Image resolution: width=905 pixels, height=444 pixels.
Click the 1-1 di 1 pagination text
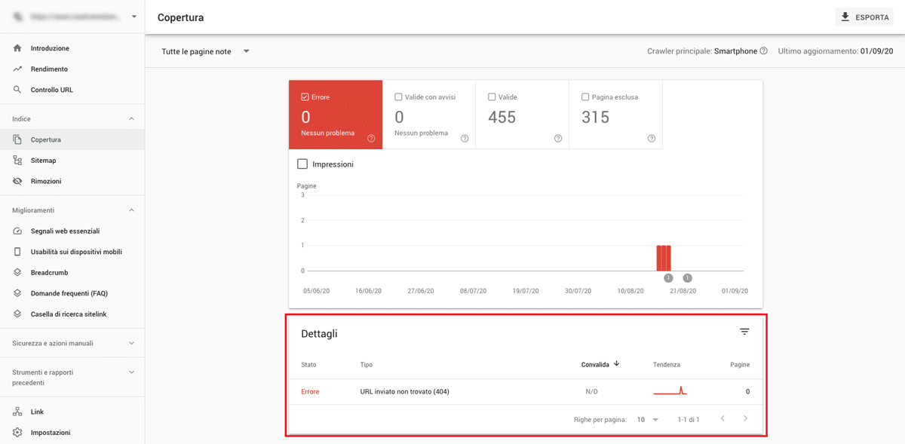pos(689,419)
